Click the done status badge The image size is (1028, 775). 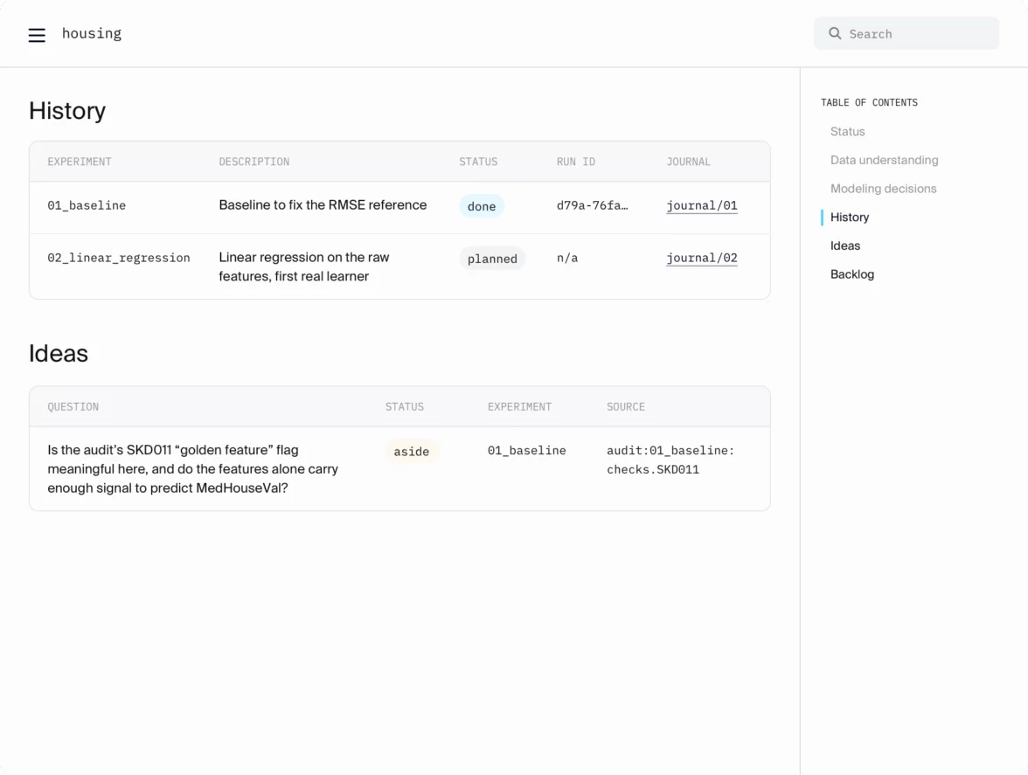[481, 206]
